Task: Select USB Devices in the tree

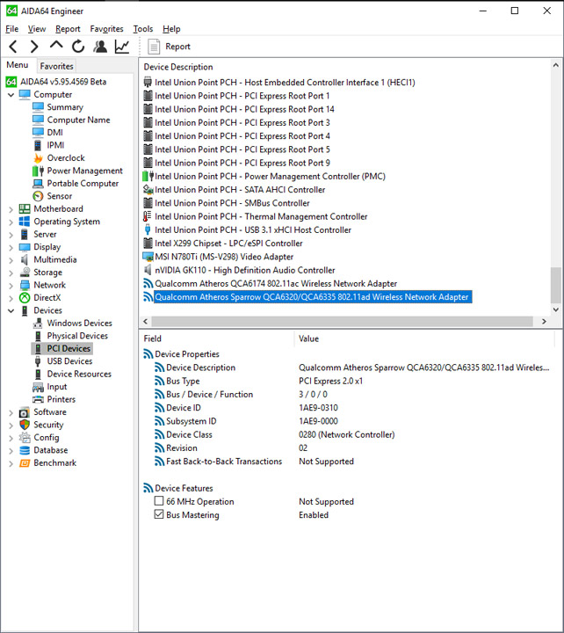Action: tap(69, 361)
